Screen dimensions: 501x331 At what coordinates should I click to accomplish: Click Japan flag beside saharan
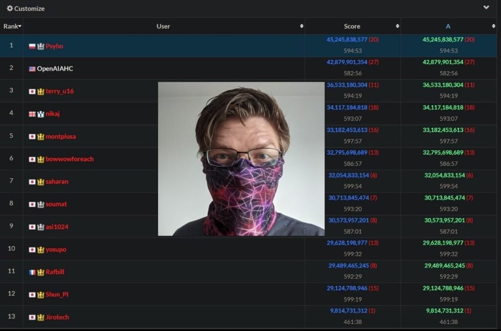(32, 182)
